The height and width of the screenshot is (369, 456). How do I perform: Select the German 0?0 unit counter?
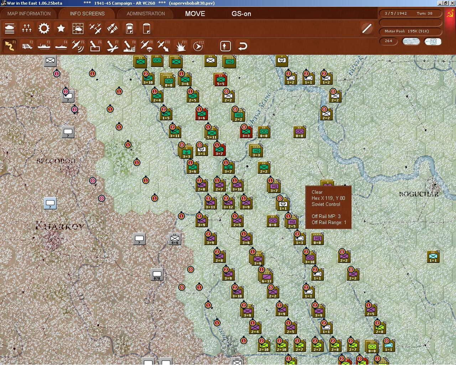pyautogui.click(x=157, y=274)
